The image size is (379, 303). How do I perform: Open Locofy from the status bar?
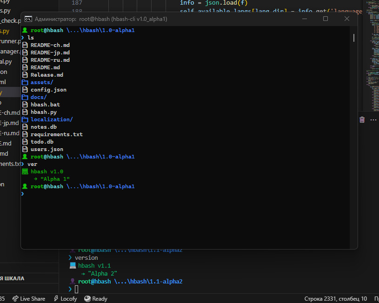pyautogui.click(x=65, y=298)
